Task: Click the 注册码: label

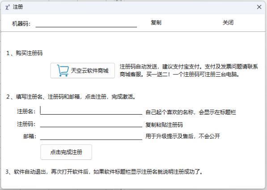Action: (26, 124)
